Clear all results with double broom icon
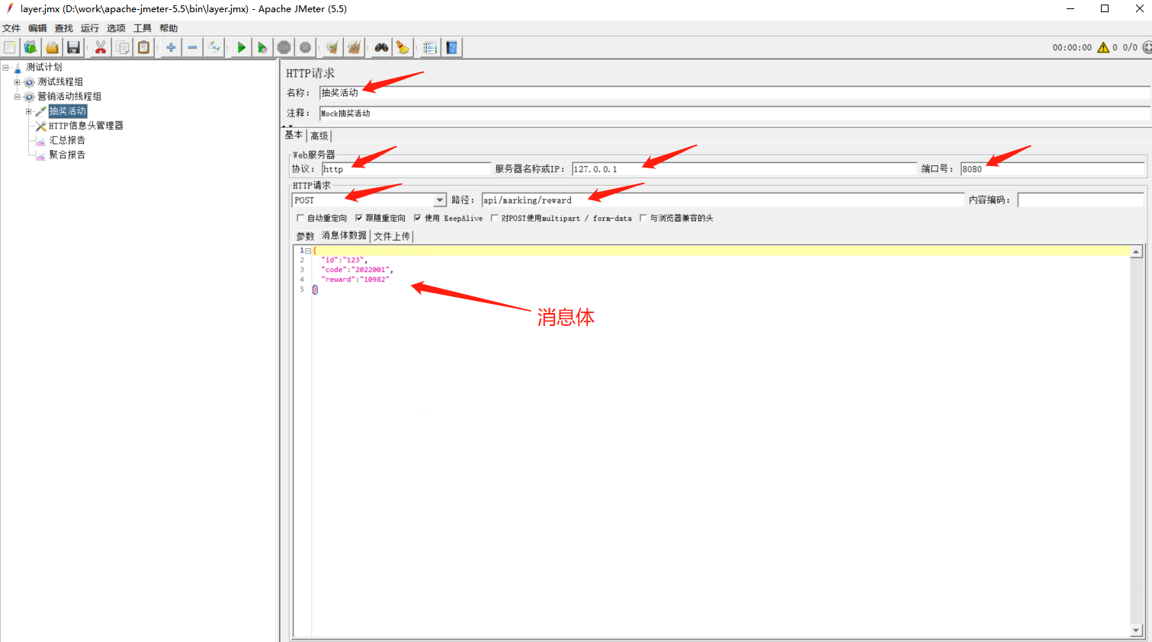Image resolution: width=1152 pixels, height=642 pixels. [x=354, y=47]
